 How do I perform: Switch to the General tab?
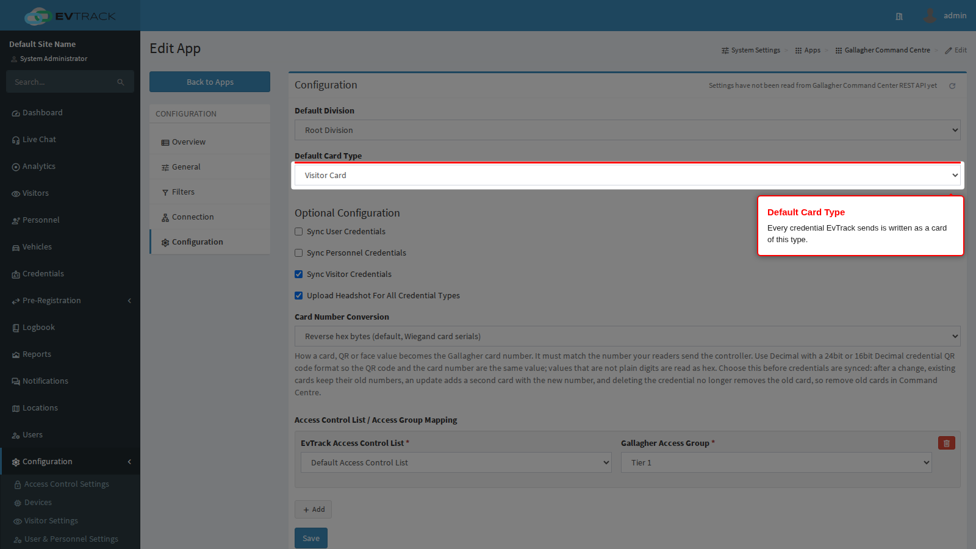click(x=210, y=167)
